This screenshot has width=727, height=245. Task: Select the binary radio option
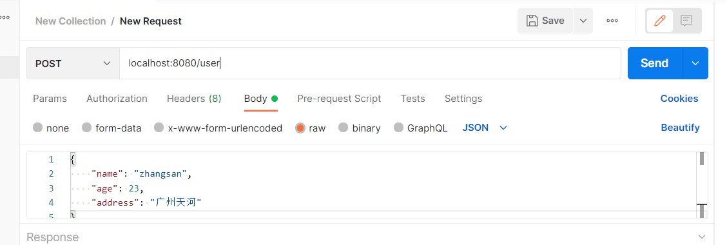(360, 128)
